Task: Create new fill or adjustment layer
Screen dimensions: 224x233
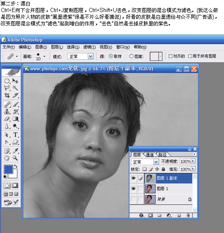Action: [169, 215]
